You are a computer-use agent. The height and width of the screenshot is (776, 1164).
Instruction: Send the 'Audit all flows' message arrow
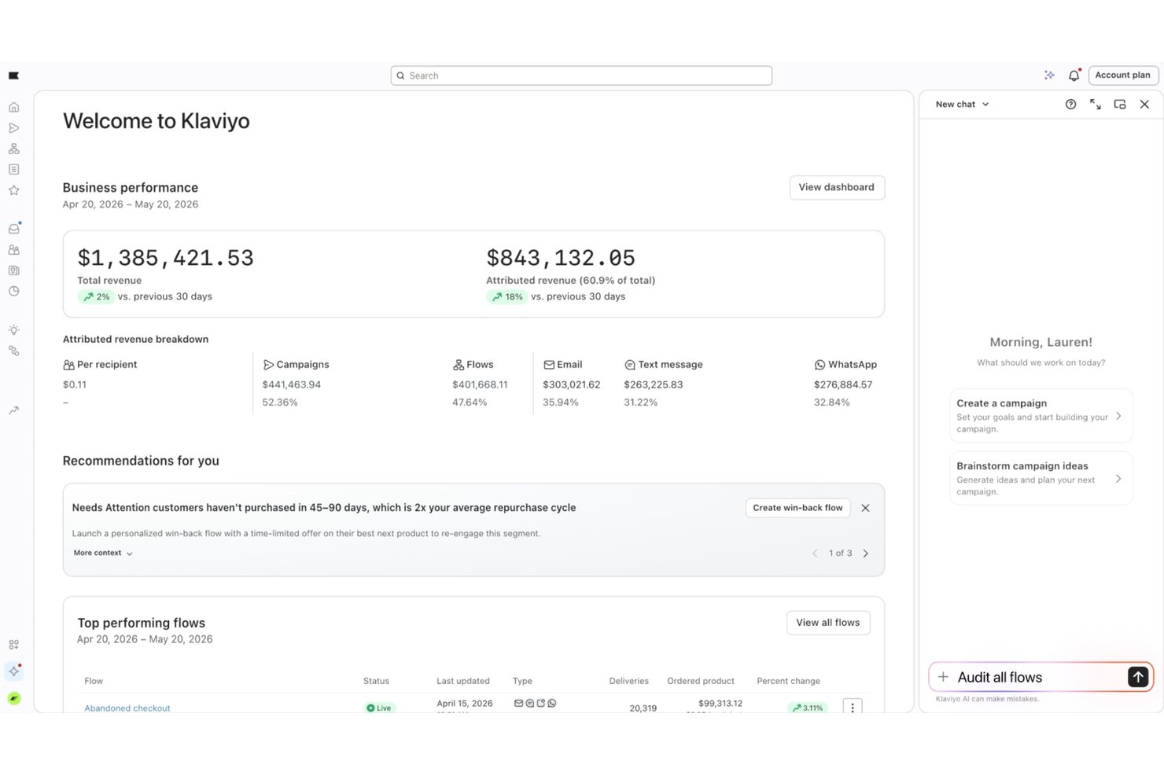click(x=1138, y=677)
